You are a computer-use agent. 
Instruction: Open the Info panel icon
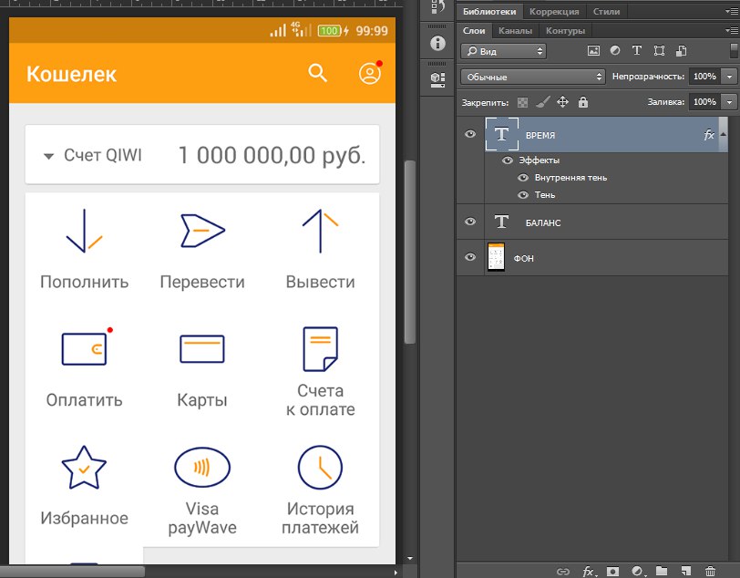pyautogui.click(x=437, y=44)
